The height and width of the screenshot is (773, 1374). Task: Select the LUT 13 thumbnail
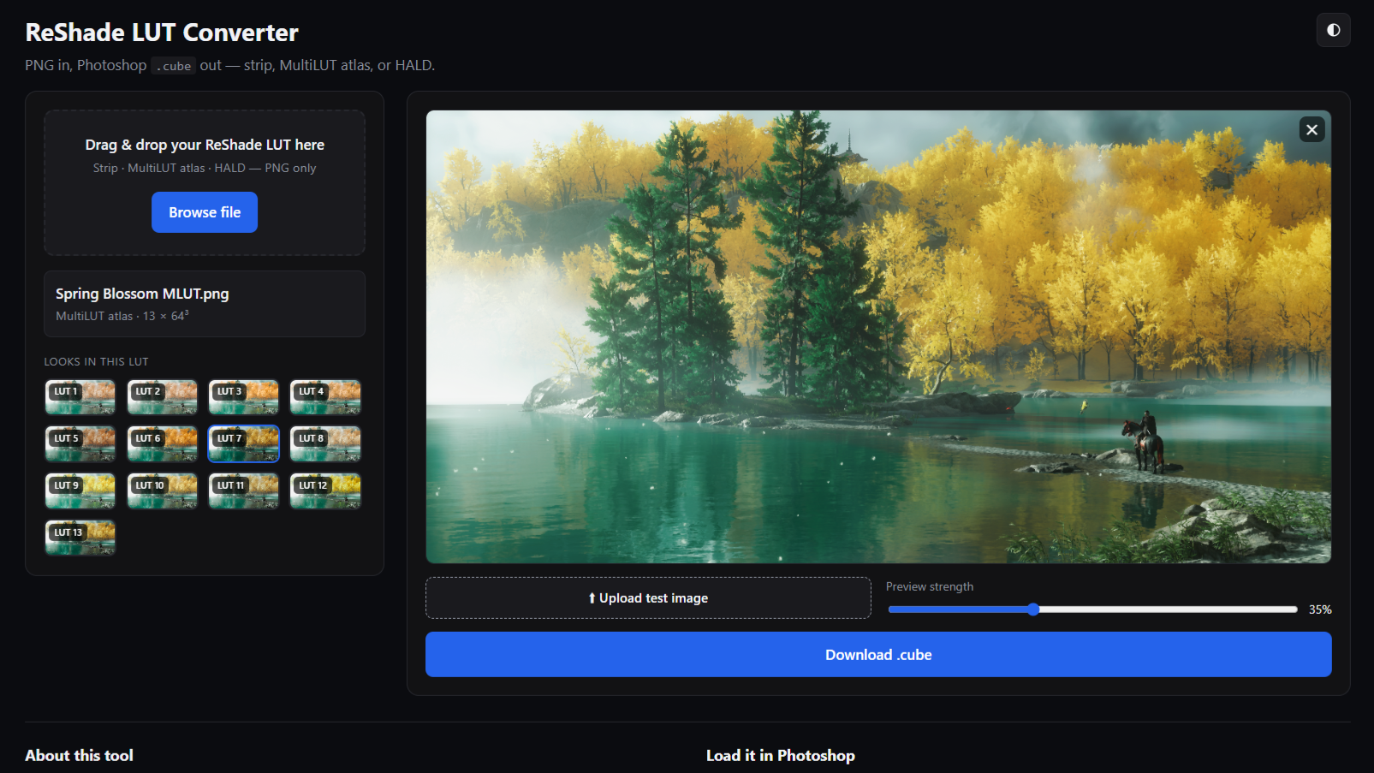pos(80,538)
